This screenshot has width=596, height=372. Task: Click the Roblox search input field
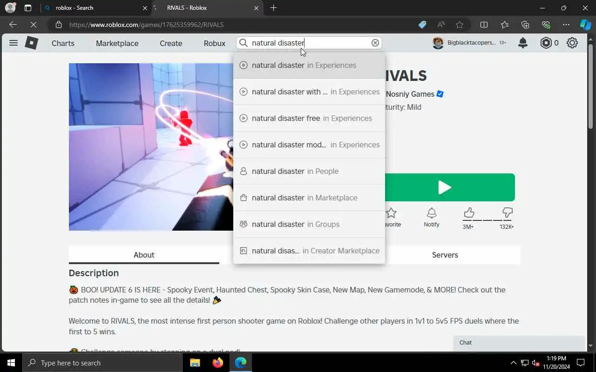pos(309,43)
